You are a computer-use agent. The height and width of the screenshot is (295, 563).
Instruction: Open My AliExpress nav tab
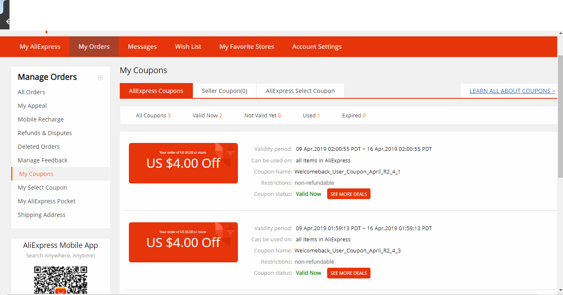coord(40,47)
